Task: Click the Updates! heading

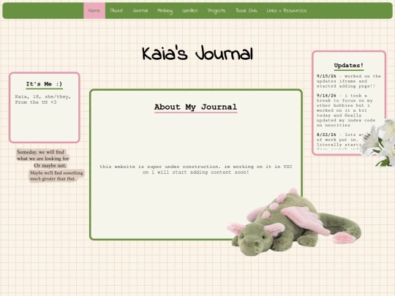Action: coord(349,66)
